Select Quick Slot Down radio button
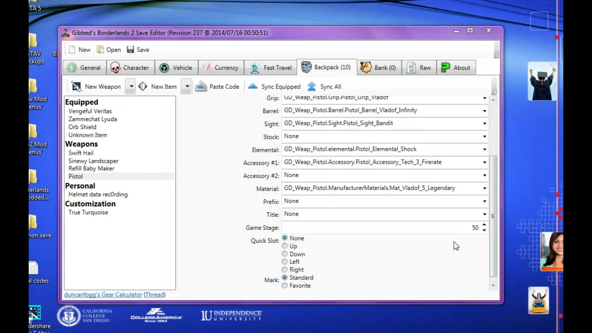Screen dimensions: 592x333 [x=284, y=254]
